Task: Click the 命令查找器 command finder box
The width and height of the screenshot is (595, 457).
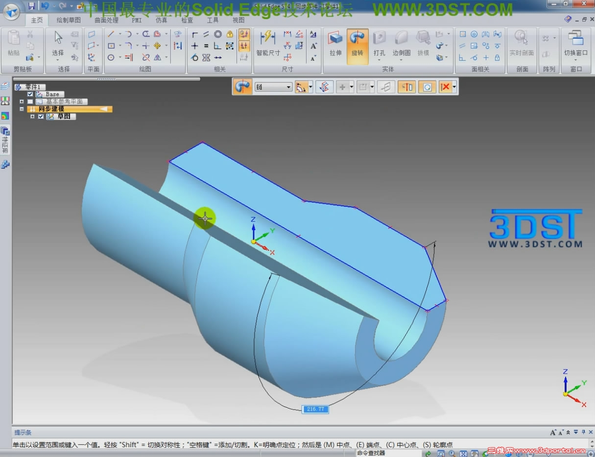Action: click(388, 453)
